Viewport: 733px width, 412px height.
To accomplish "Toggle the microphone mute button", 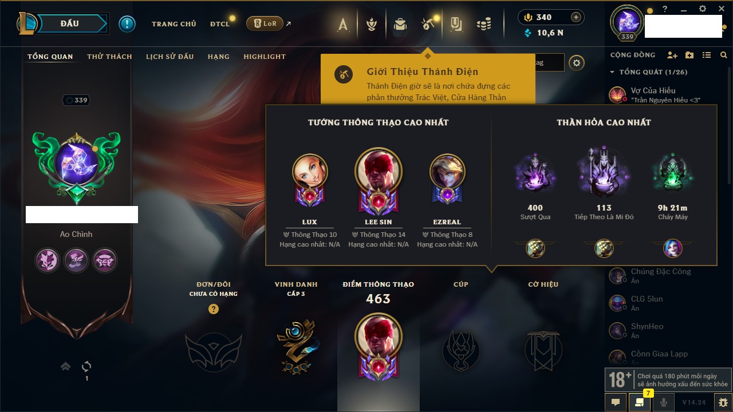I will pos(664,402).
